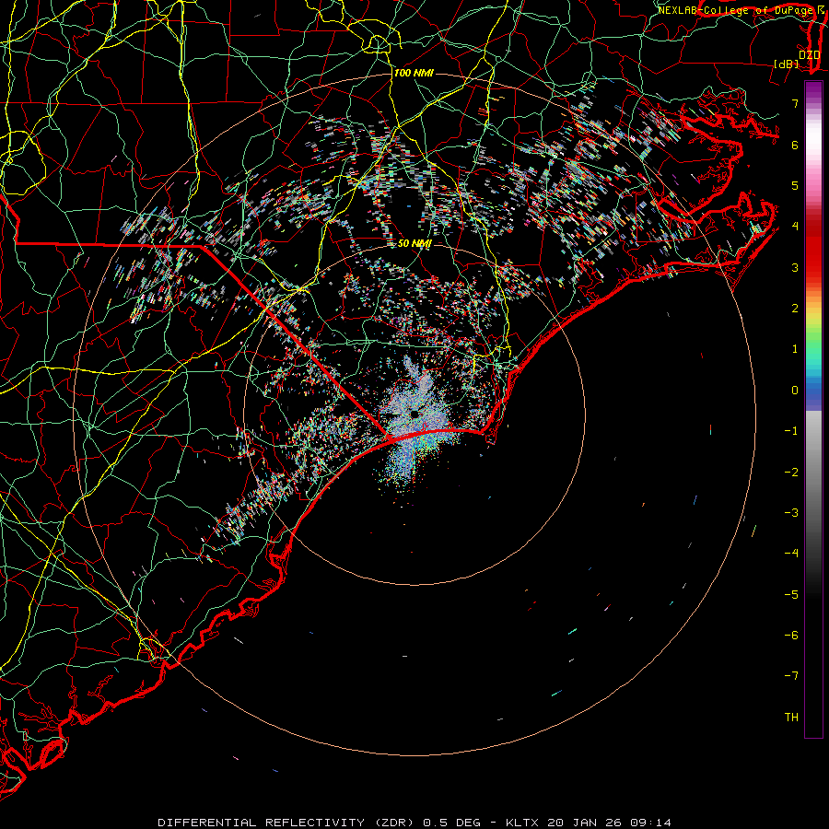Viewport: 829px width, 829px height.
Task: Click the '5' value on the color scale
Action: 795,185
